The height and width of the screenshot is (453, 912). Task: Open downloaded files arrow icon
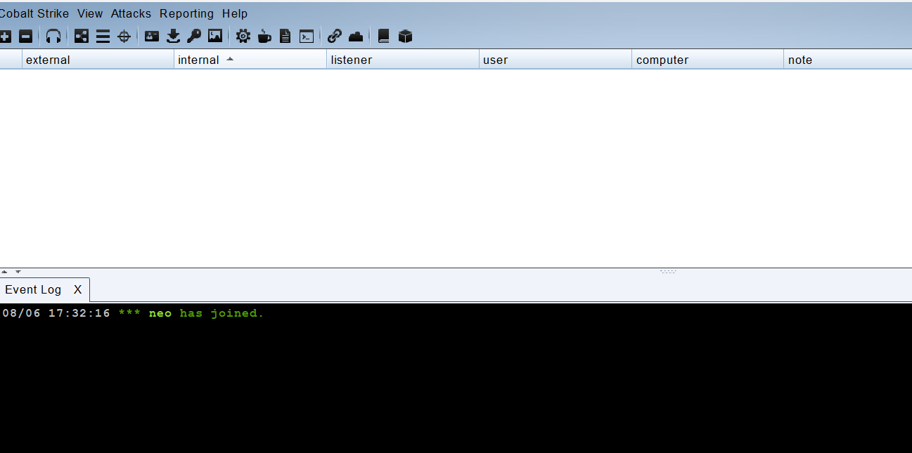coord(173,37)
